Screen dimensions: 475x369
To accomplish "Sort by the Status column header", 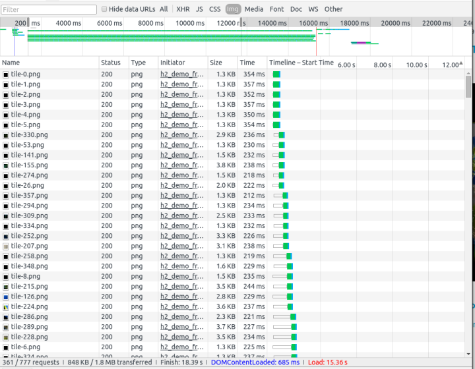I will [x=114, y=63].
